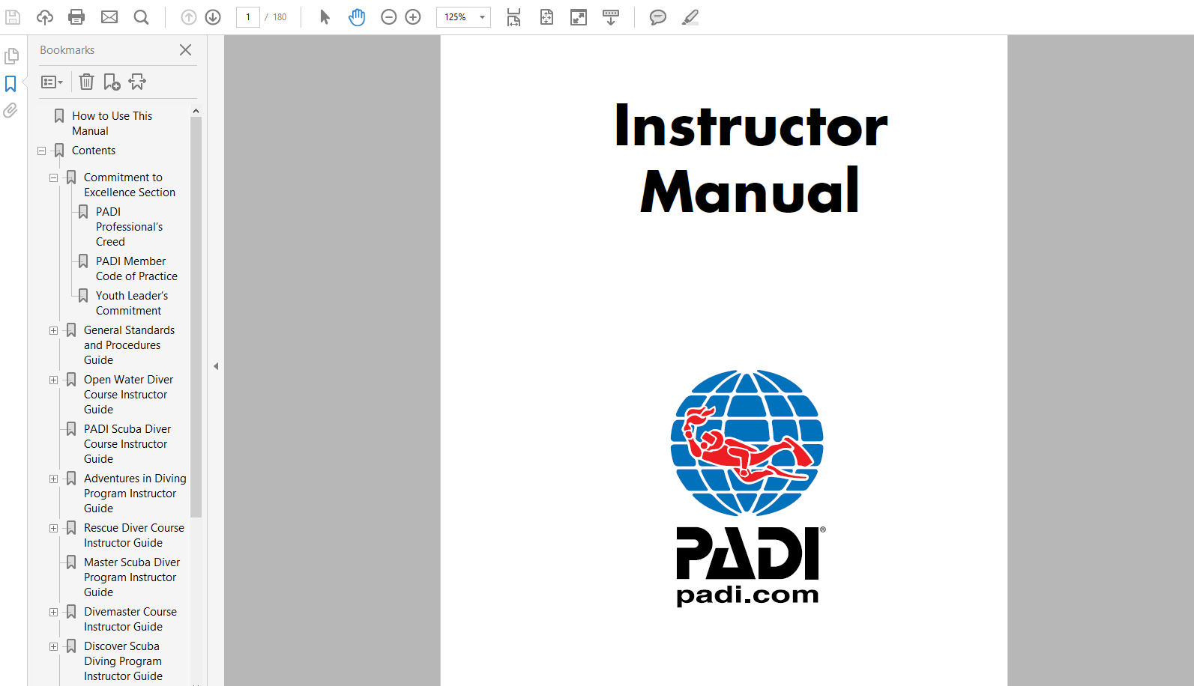Click the highlight text pen icon

coord(690,16)
